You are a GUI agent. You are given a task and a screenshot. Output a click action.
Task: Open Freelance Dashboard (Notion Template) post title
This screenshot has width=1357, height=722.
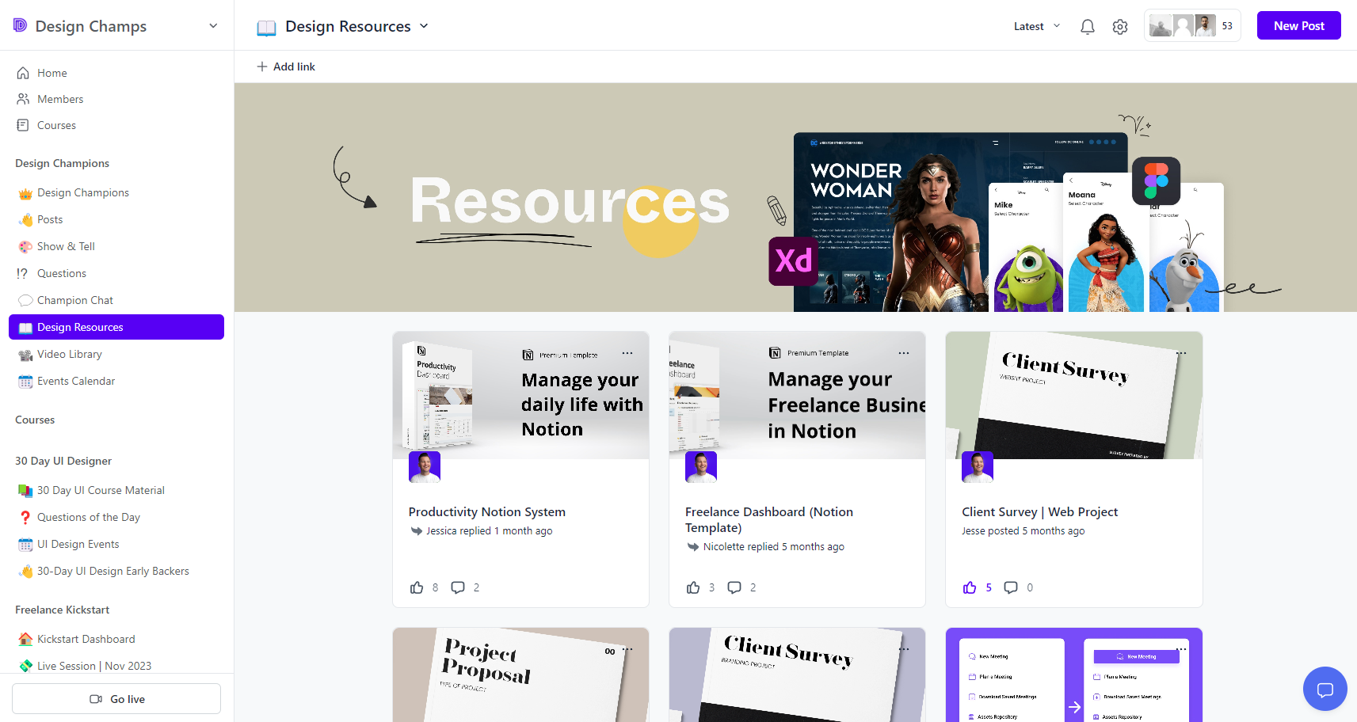769,520
